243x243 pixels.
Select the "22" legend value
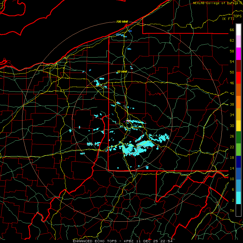coord(232,147)
